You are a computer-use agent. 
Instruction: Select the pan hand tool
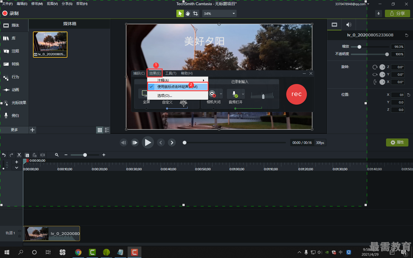coord(188,13)
